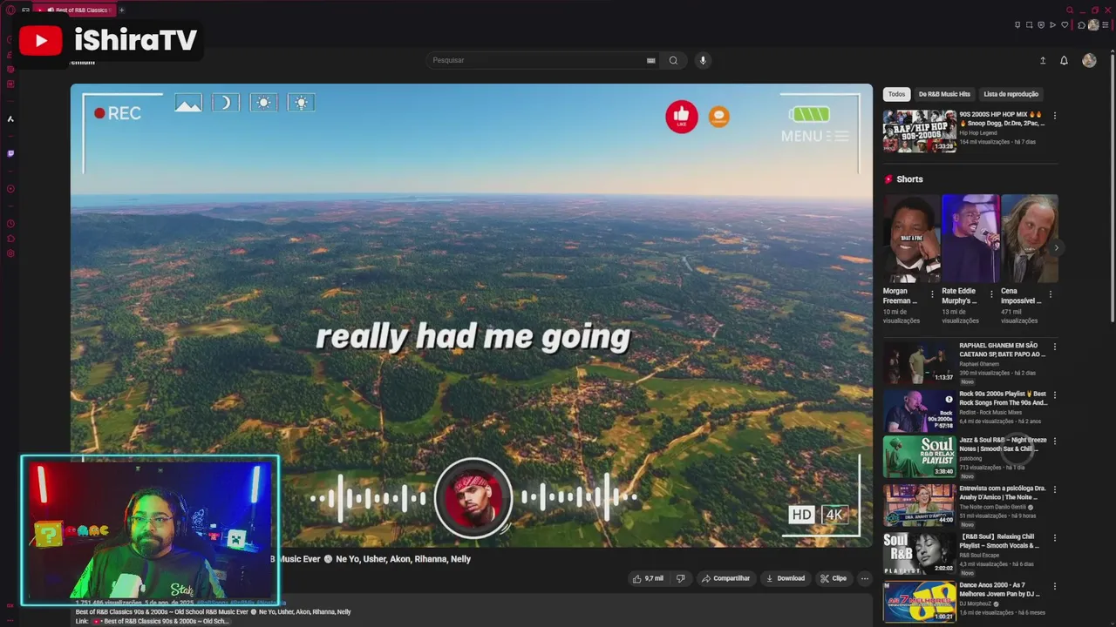Open sidebar extensions cube icon

(x=10, y=239)
